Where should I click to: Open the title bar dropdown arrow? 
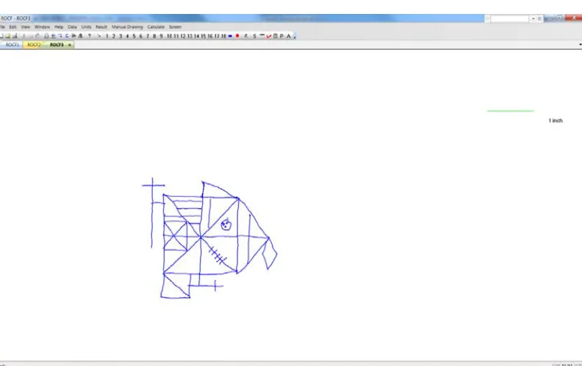click(x=533, y=18)
